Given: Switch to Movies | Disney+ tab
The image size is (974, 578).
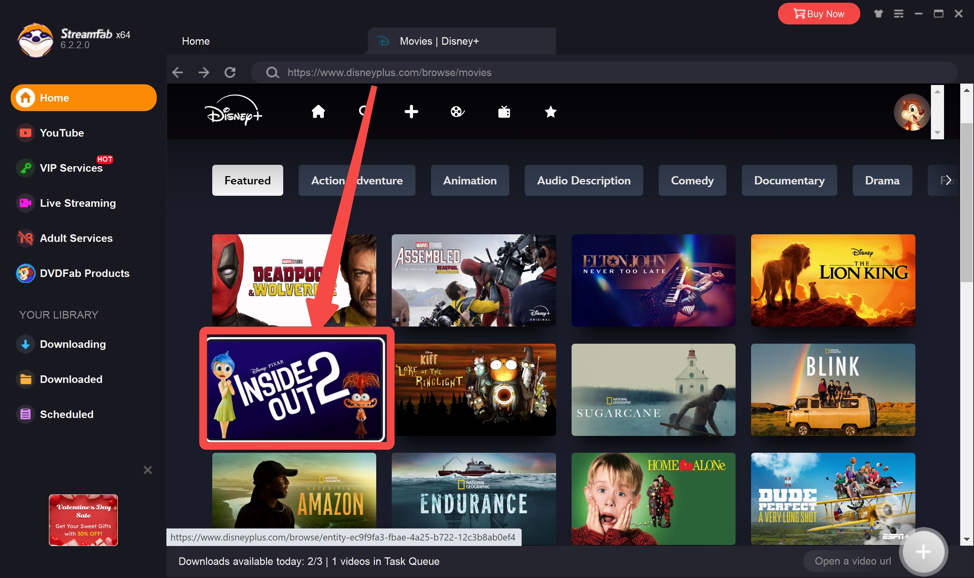Looking at the screenshot, I should pos(462,41).
